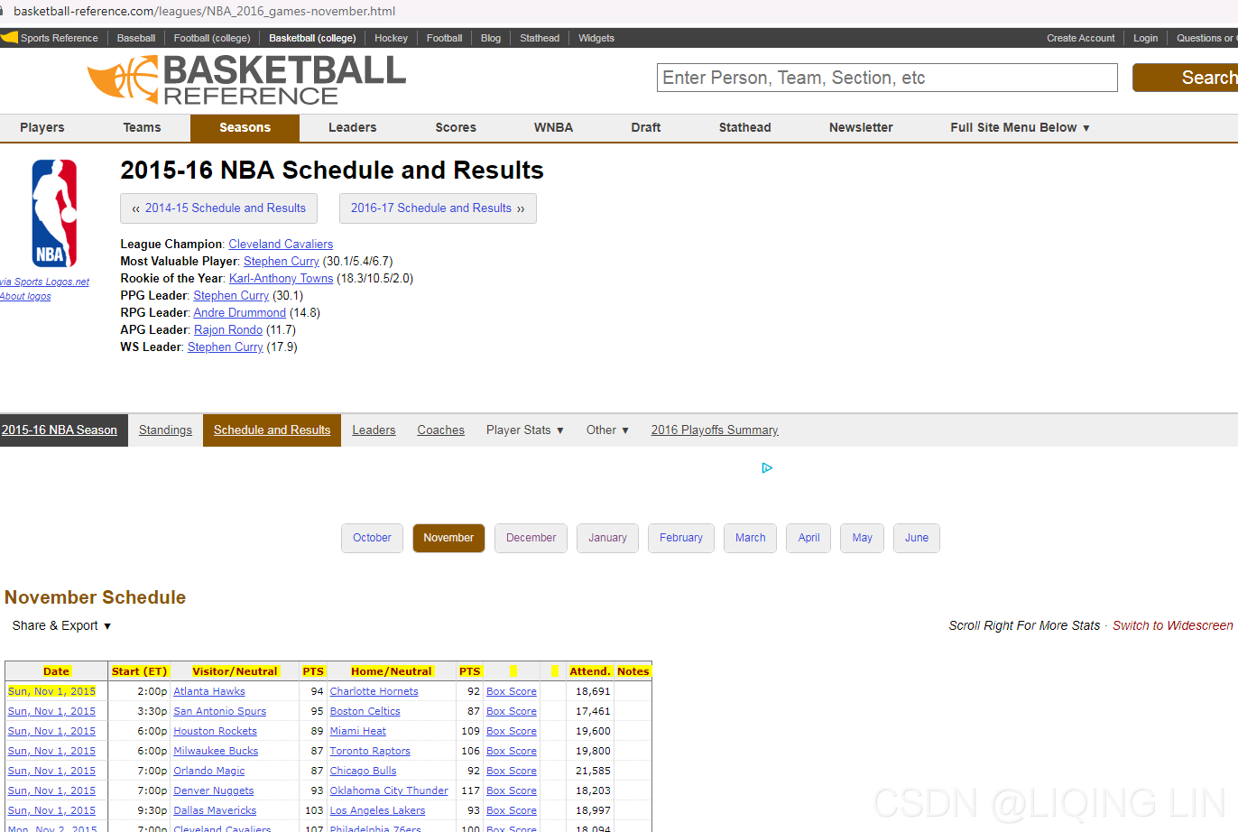This screenshot has height=832, width=1238.
Task: Open the Oklahoma City Thunder team link
Action: 389,790
